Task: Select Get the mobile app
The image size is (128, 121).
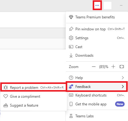Action: click(x=97, y=104)
